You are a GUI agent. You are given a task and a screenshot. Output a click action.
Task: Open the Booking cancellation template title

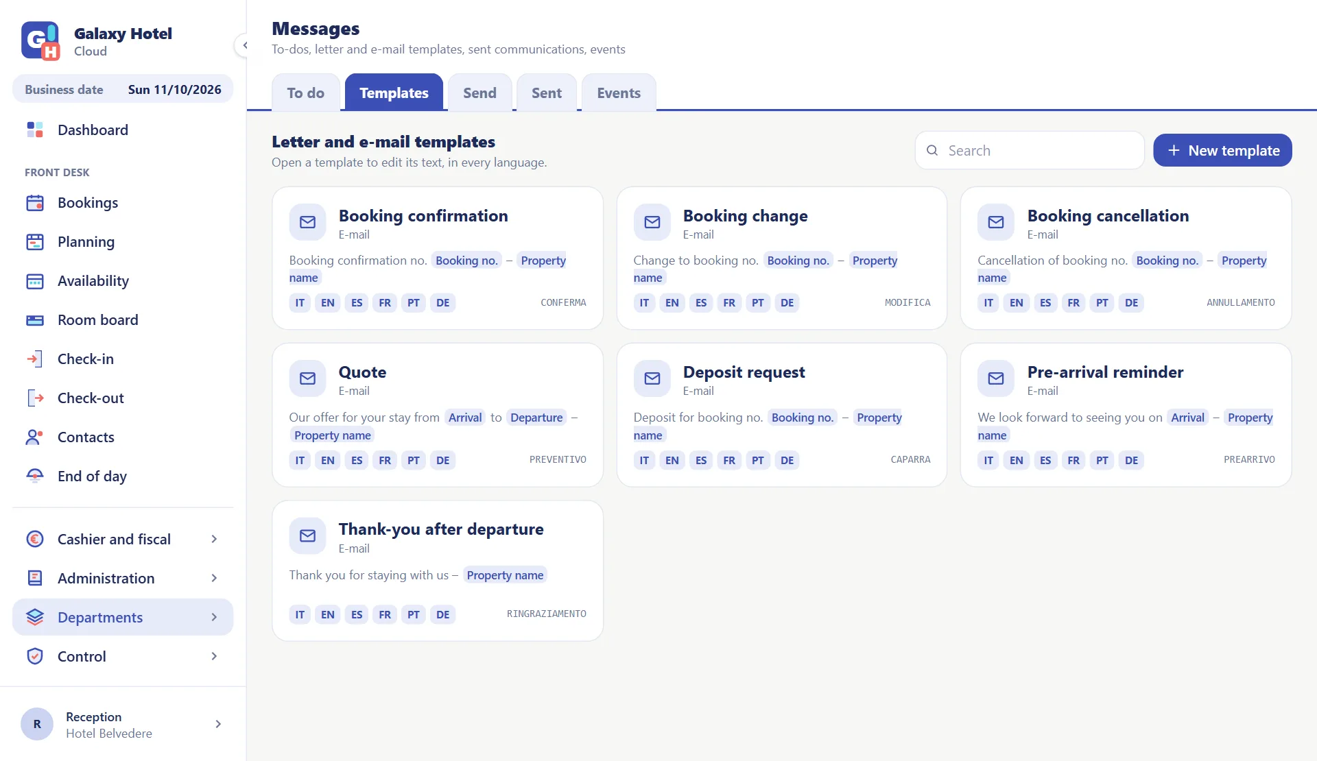tap(1108, 216)
